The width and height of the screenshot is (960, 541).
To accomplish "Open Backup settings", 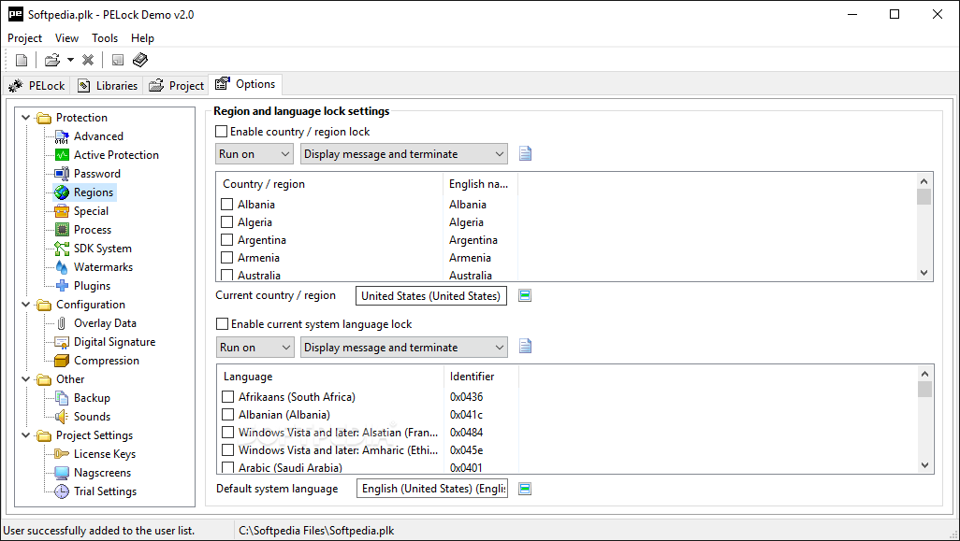I will tap(92, 398).
